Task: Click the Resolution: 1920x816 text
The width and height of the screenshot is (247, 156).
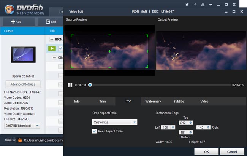Action: coord(19,108)
